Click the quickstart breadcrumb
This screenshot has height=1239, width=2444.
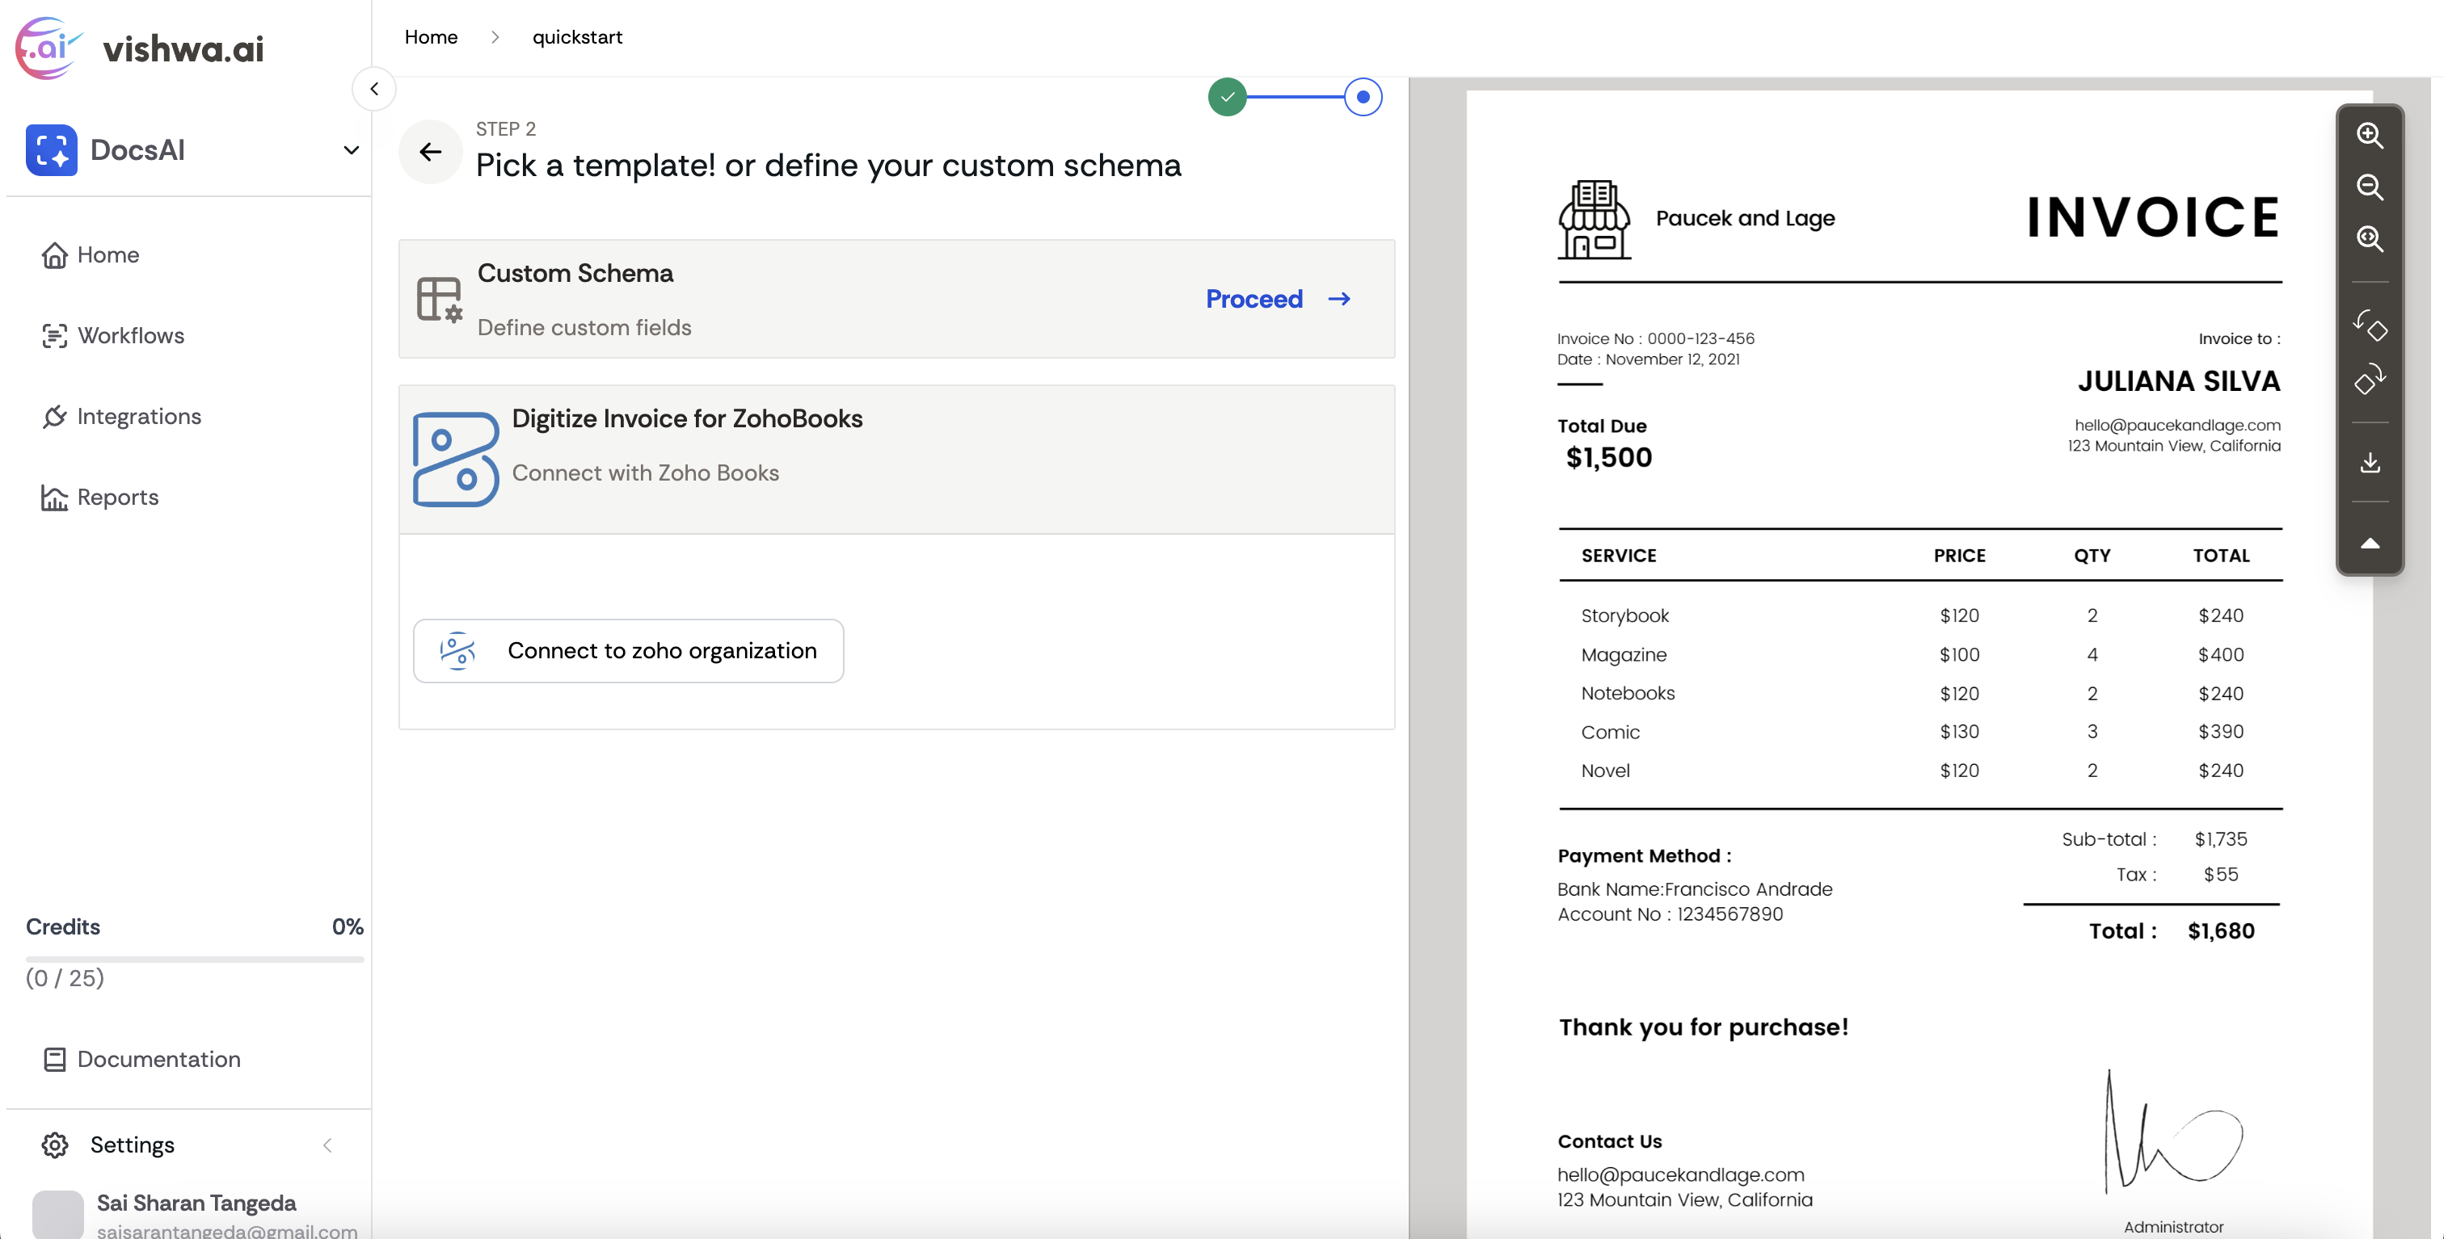point(577,37)
